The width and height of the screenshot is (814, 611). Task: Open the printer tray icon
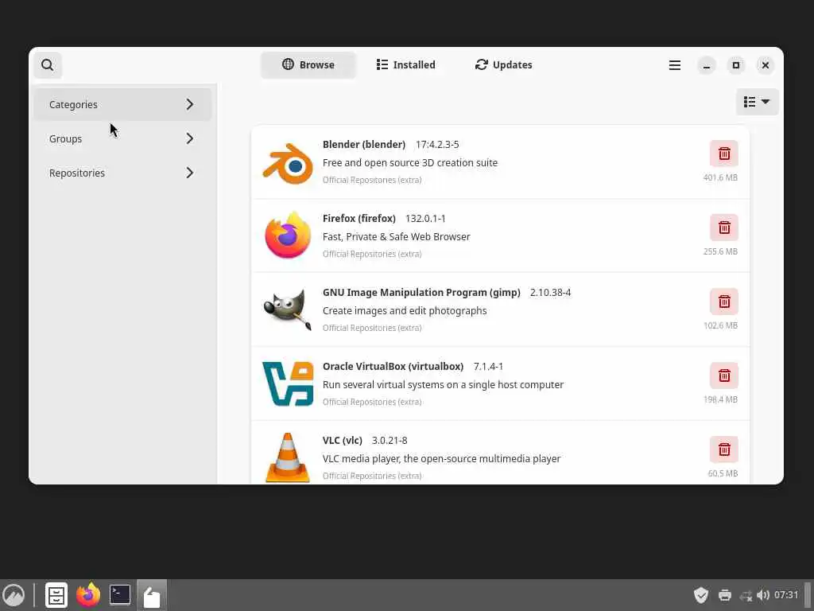725,595
